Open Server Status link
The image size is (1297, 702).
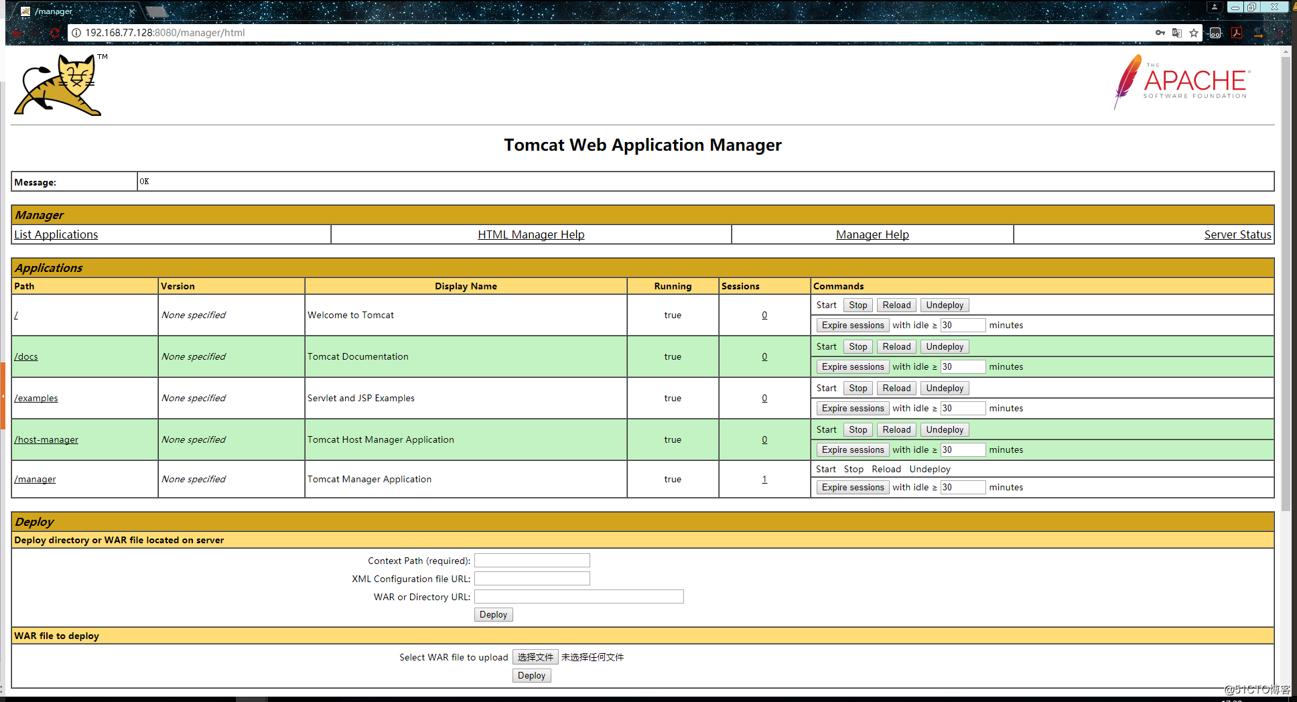pyautogui.click(x=1237, y=234)
